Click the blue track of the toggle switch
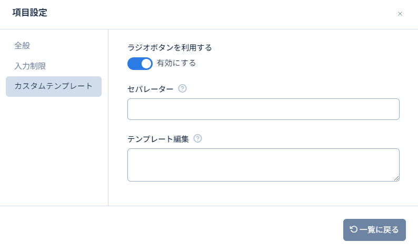The width and height of the screenshot is (418, 252). pyautogui.click(x=134, y=64)
